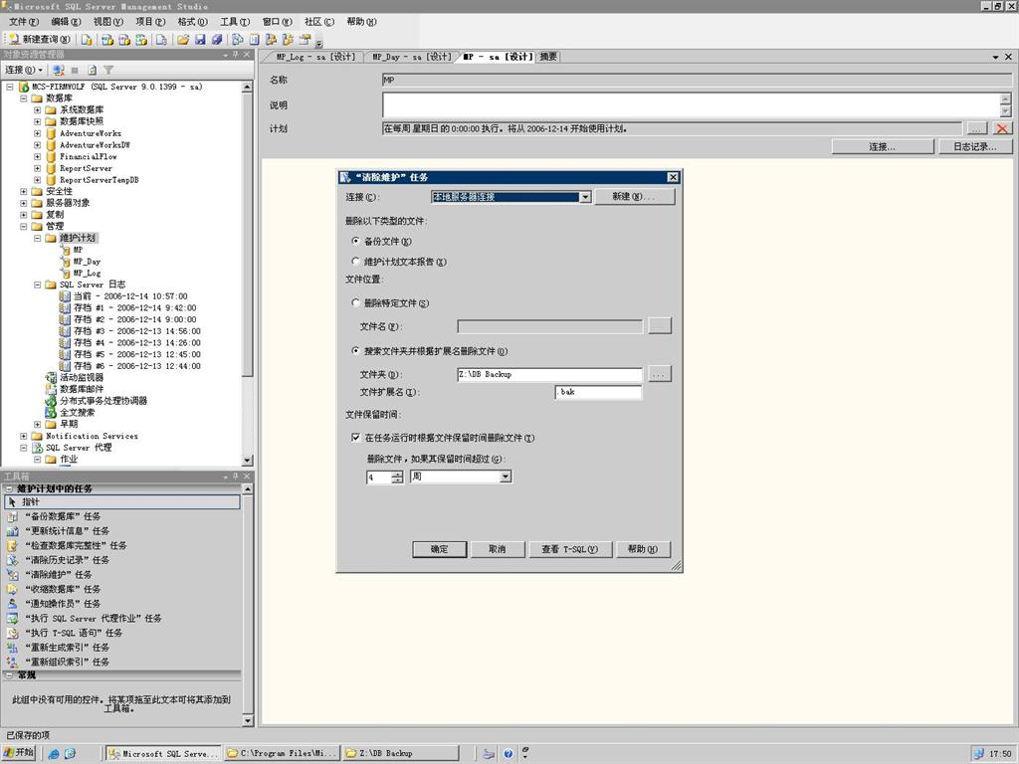Expand the ReportServer database node
The width and height of the screenshot is (1019, 764).
(x=37, y=168)
